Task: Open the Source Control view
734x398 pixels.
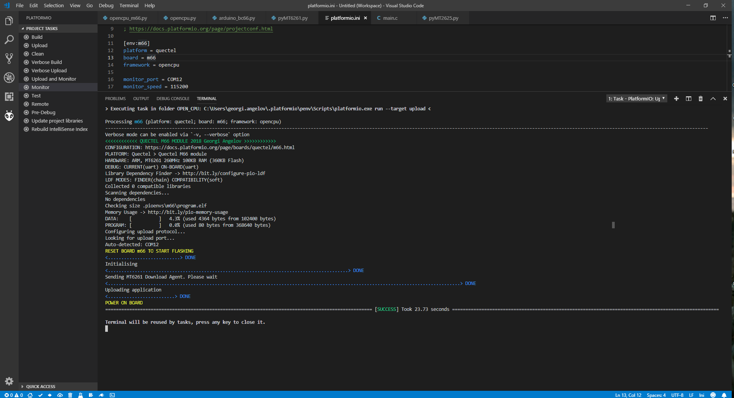Action: [x=9, y=59]
